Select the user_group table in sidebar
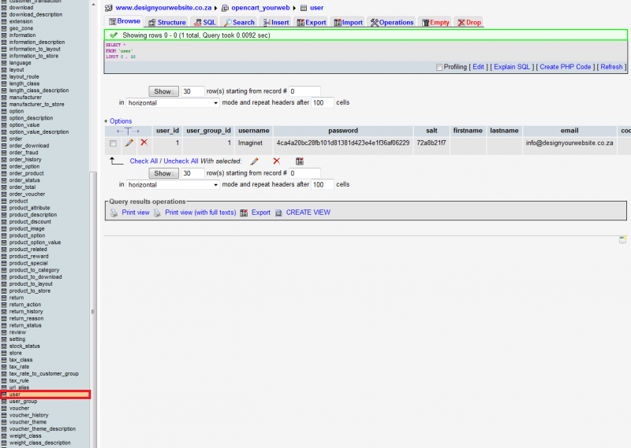The width and height of the screenshot is (631, 448). [x=23, y=402]
